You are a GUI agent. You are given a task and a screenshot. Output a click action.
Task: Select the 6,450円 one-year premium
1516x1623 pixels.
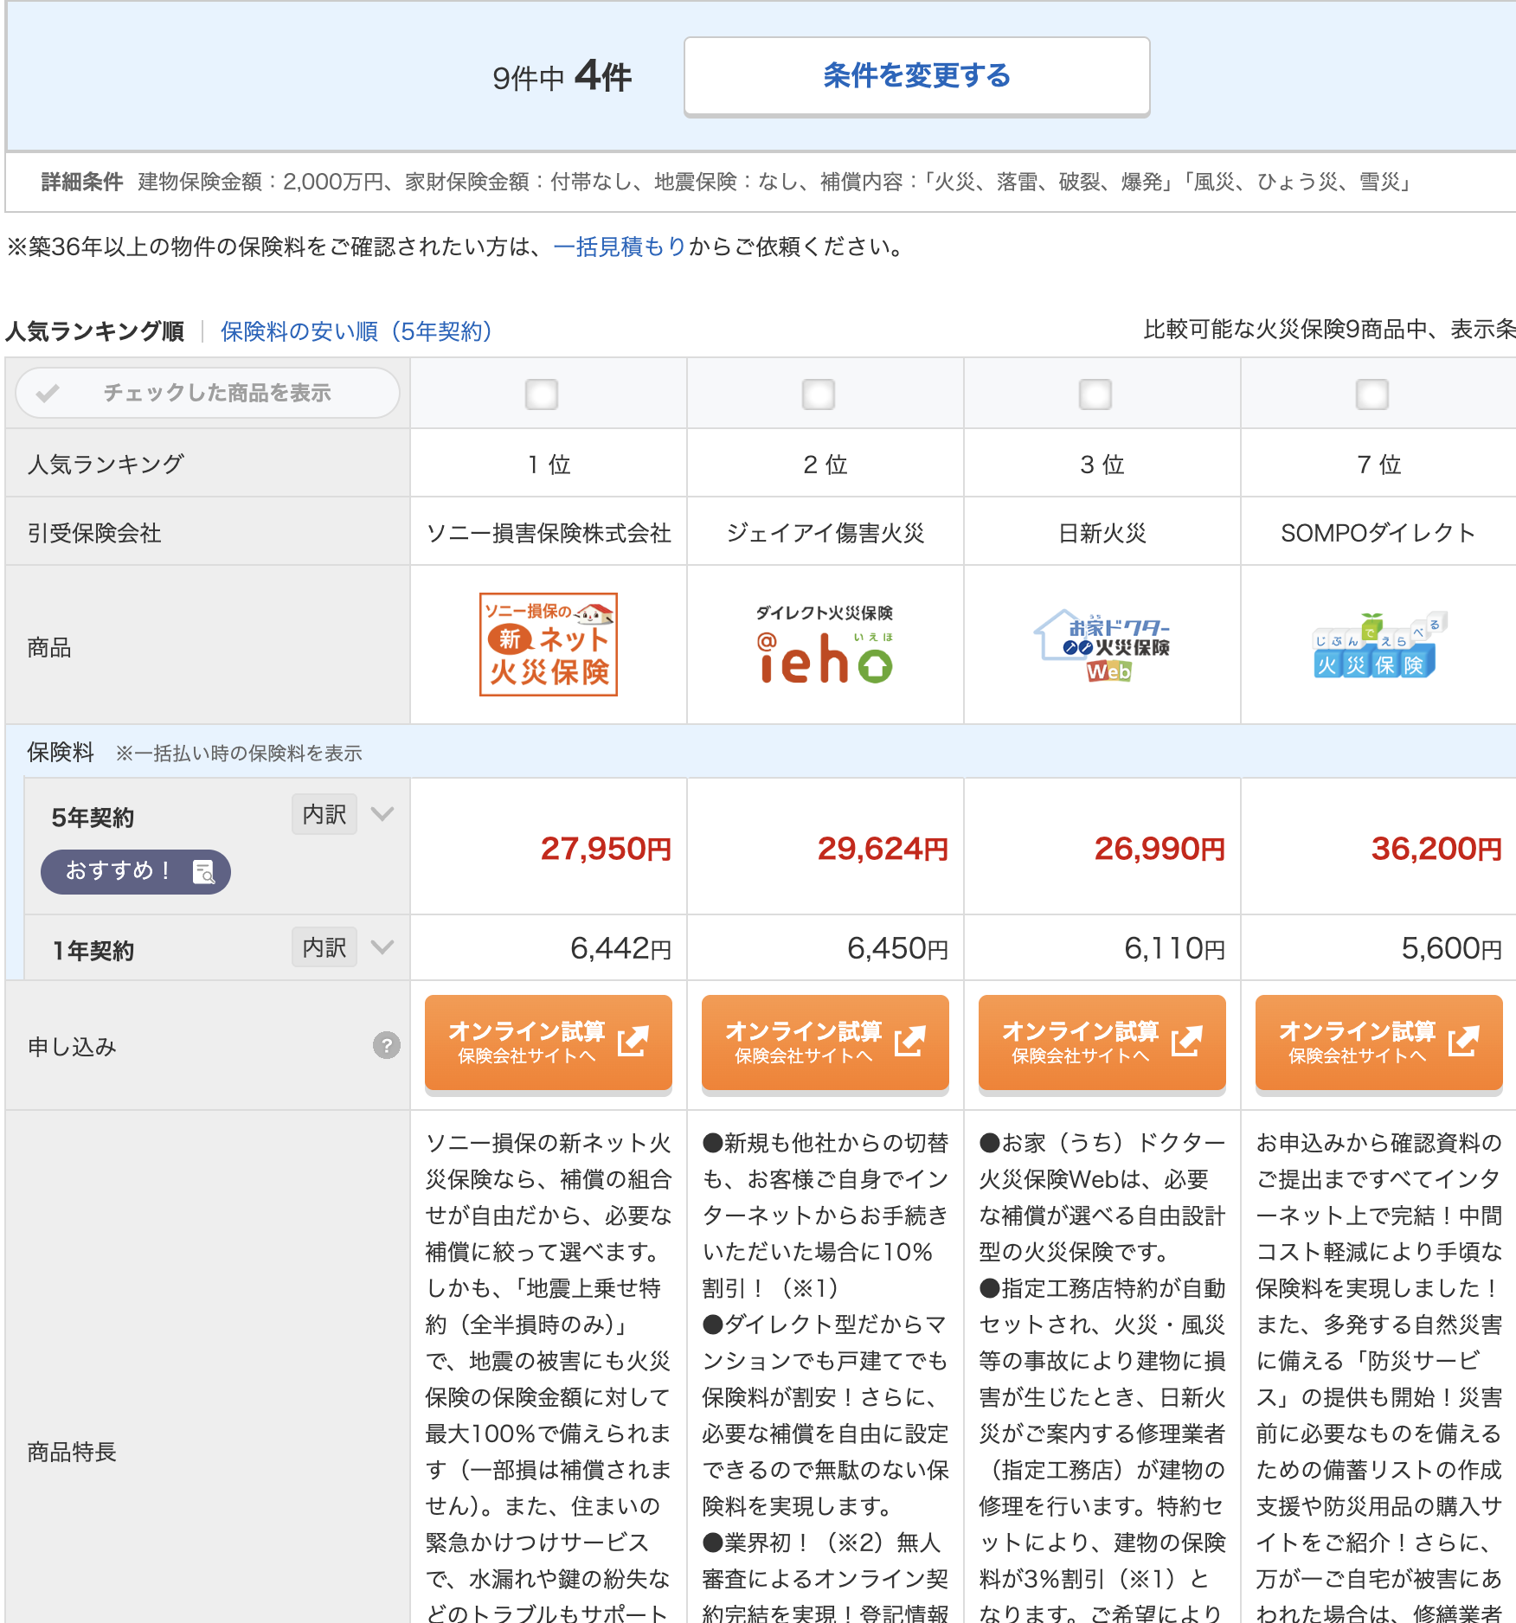click(897, 949)
